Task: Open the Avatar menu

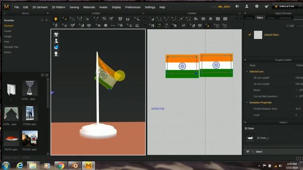Action: click(x=103, y=7)
